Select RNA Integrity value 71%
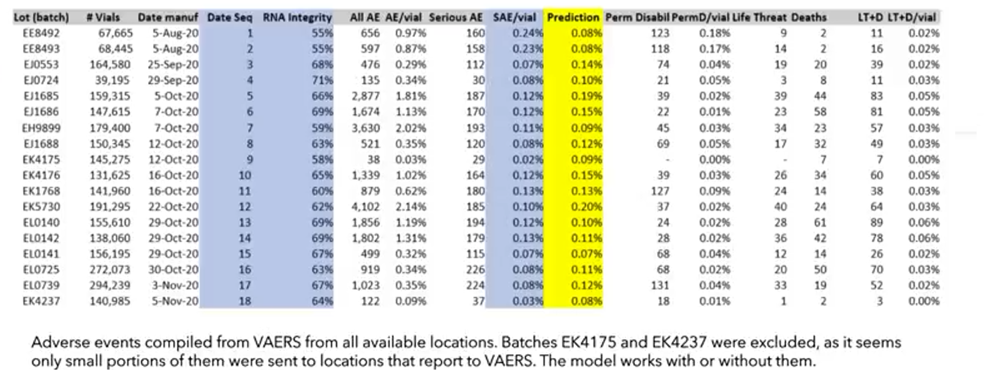 (322, 80)
